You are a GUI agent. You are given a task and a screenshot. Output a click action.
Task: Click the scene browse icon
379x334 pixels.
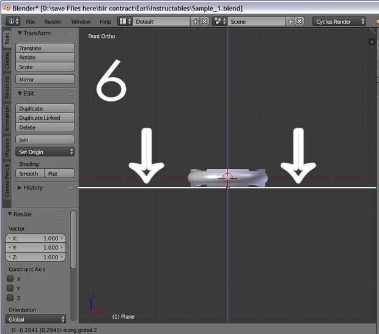[x=220, y=21]
